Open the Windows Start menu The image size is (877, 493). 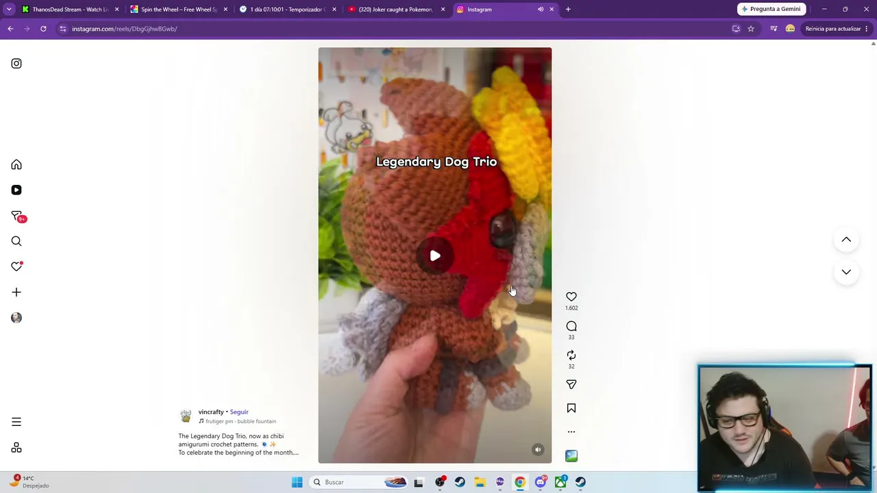pos(297,482)
